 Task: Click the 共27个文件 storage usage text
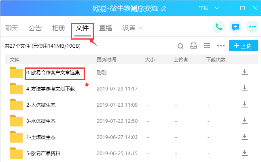[42, 46]
